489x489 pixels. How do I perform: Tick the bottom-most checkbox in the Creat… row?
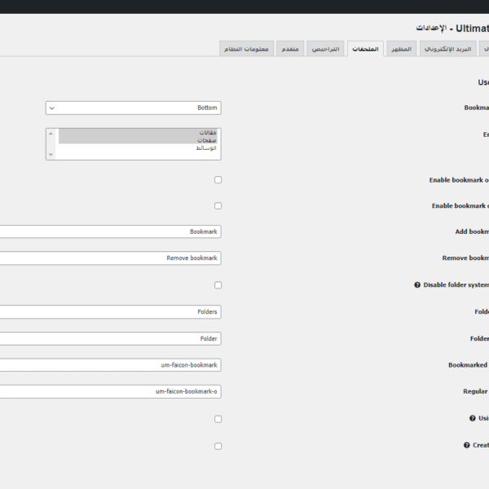(x=218, y=446)
